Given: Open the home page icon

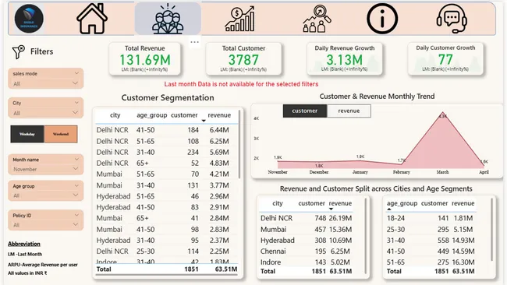Looking at the screenshot, I should 92,19.
